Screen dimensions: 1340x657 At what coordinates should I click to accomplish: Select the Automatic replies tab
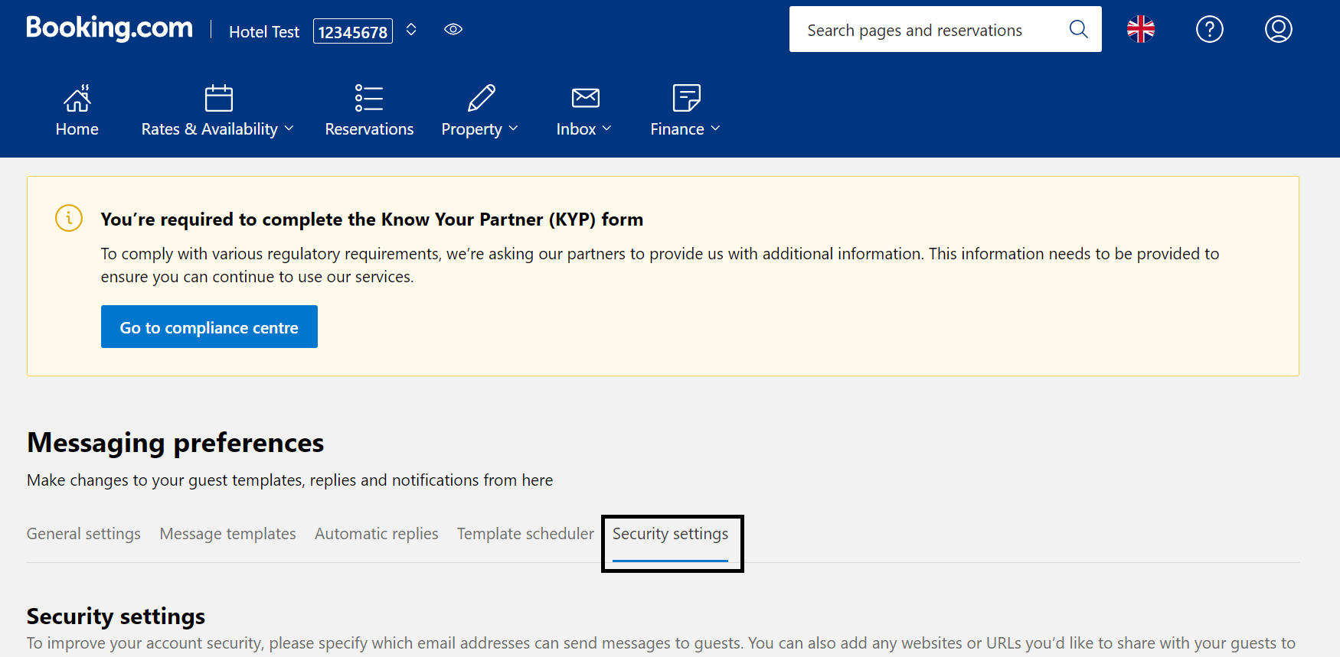376,534
